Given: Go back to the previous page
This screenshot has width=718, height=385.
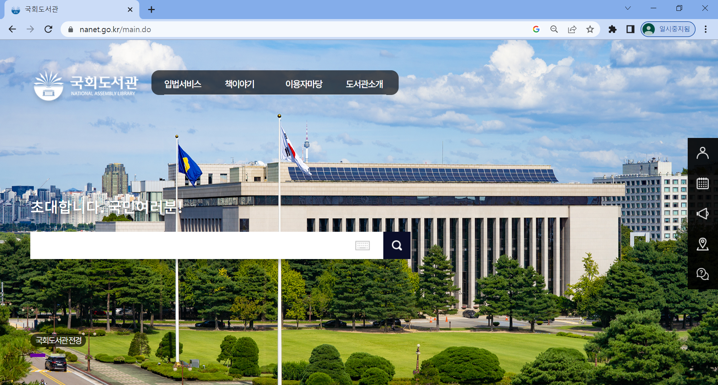Looking at the screenshot, I should [x=12, y=29].
